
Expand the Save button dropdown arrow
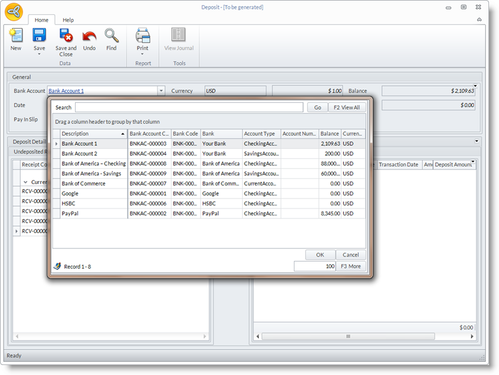(x=39, y=54)
